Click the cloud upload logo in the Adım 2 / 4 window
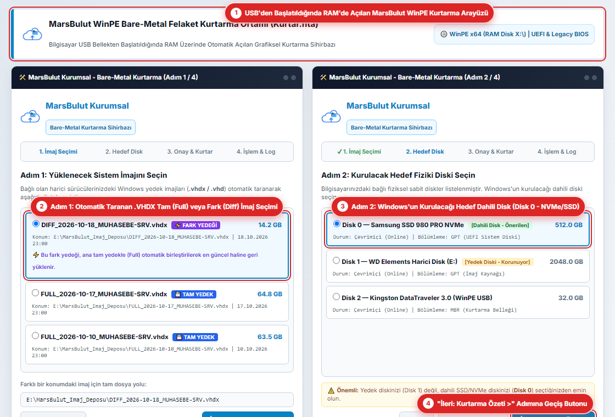This screenshot has width=615, height=417. pos(331,116)
